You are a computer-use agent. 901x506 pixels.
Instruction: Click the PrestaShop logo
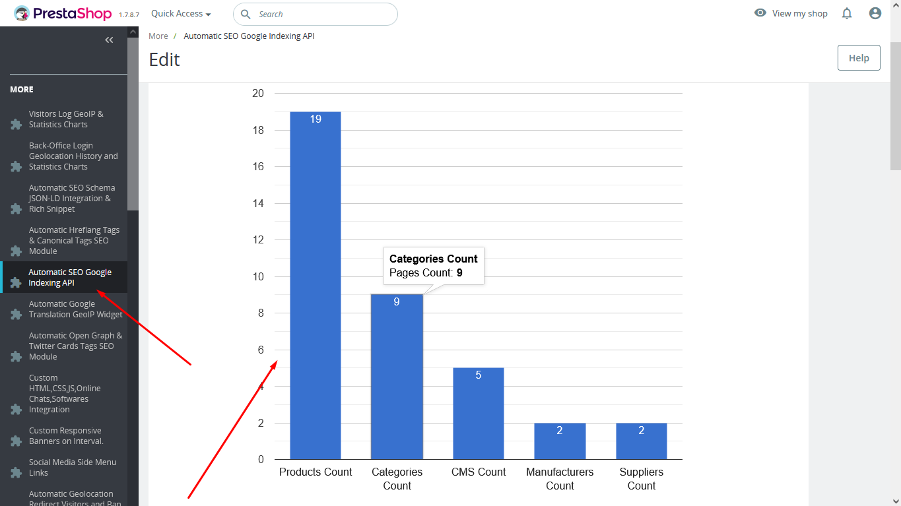click(63, 14)
